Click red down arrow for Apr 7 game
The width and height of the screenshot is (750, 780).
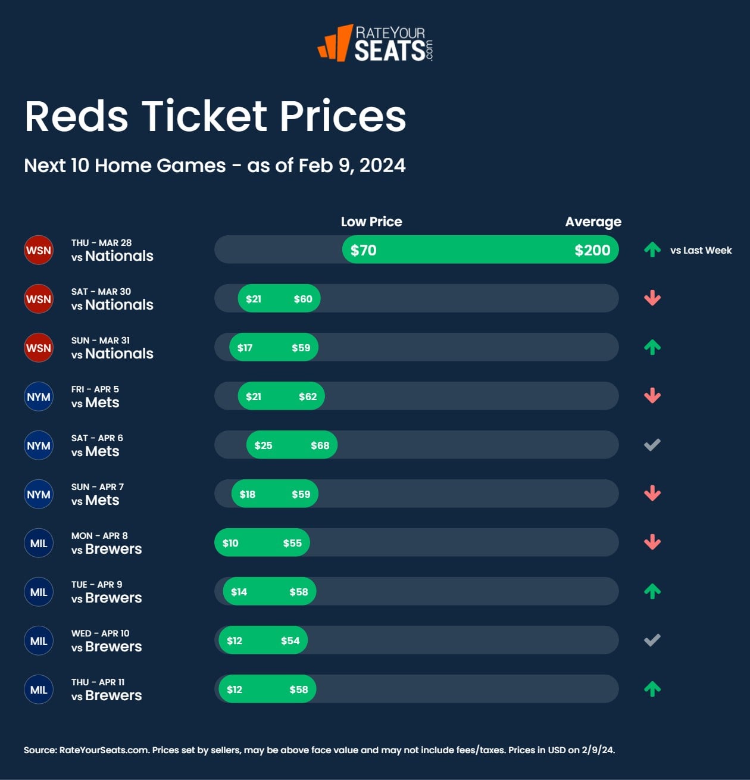point(652,494)
